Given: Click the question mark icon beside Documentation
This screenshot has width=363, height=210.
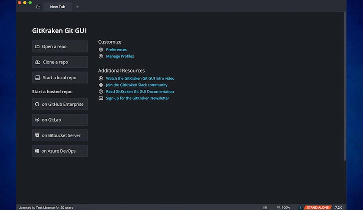Looking at the screenshot, I should (x=101, y=92).
